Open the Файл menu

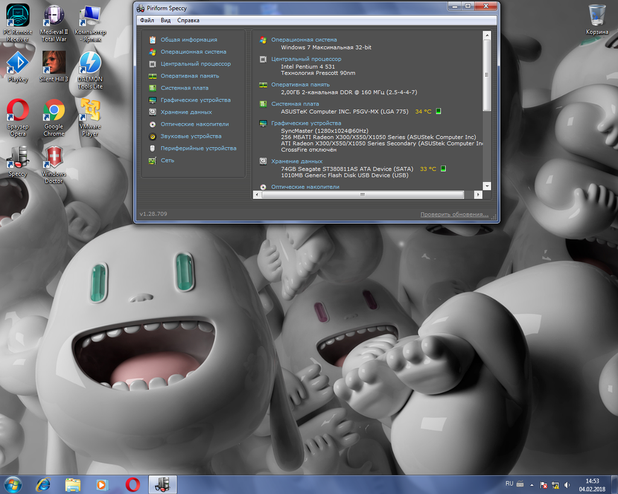point(147,21)
